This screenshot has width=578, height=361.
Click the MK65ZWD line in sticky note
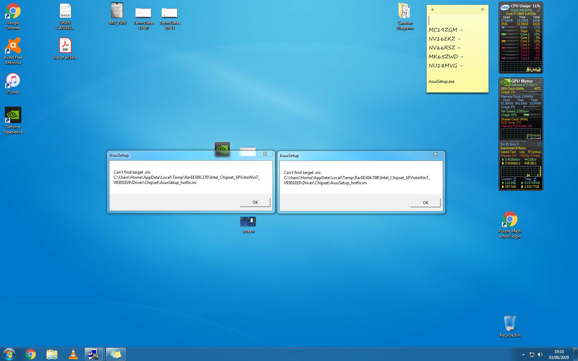(x=446, y=57)
